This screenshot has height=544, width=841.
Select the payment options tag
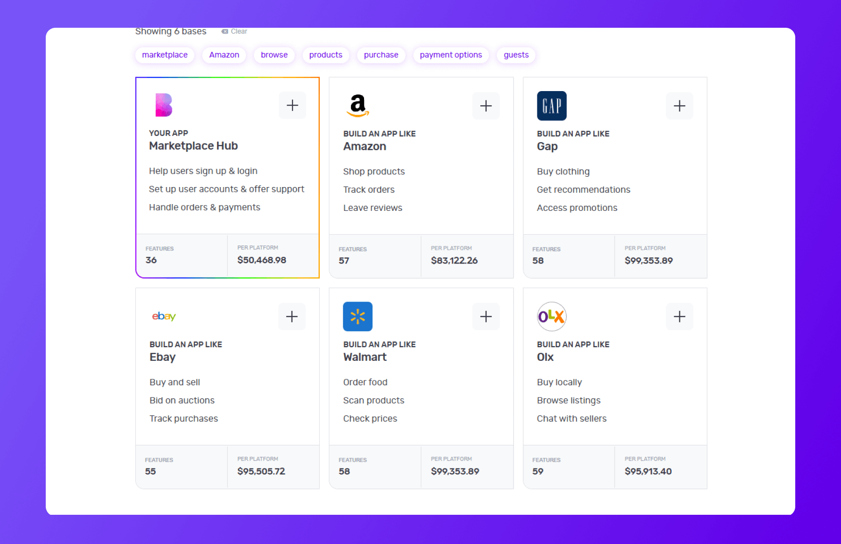[x=451, y=55]
